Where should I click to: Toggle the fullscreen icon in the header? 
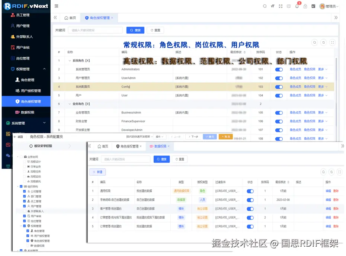click(280, 6)
